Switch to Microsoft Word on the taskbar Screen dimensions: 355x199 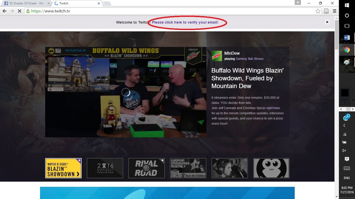coord(347,38)
